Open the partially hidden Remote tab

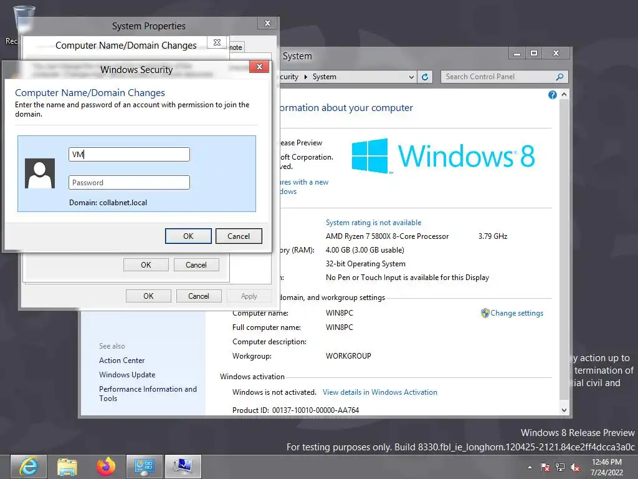[x=236, y=47]
